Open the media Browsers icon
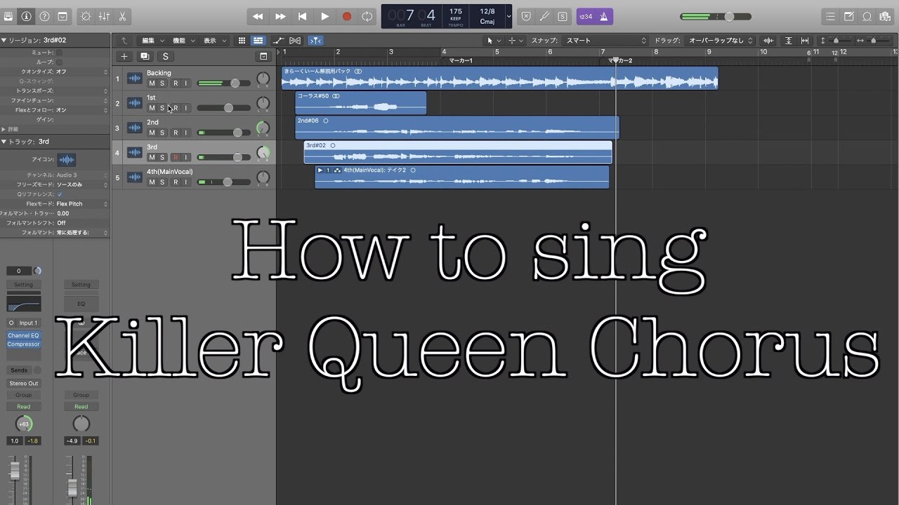This screenshot has height=505, width=899. point(886,16)
